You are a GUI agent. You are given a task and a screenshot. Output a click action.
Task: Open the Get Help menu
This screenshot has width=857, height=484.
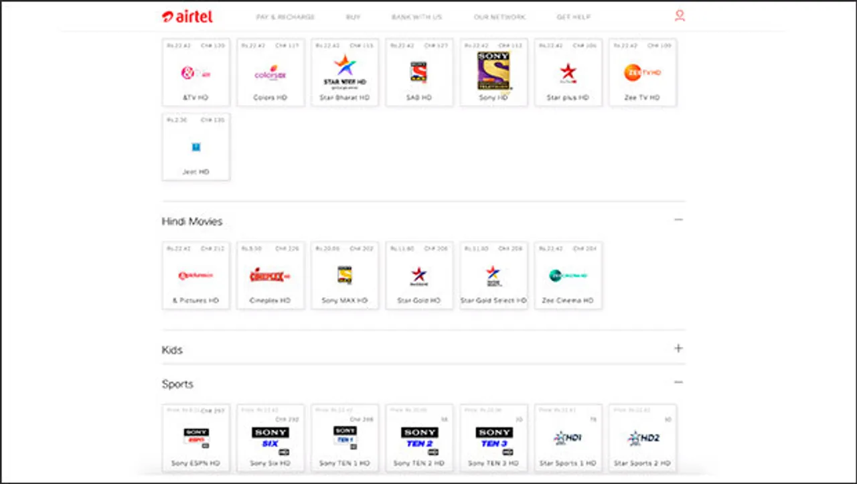click(574, 17)
